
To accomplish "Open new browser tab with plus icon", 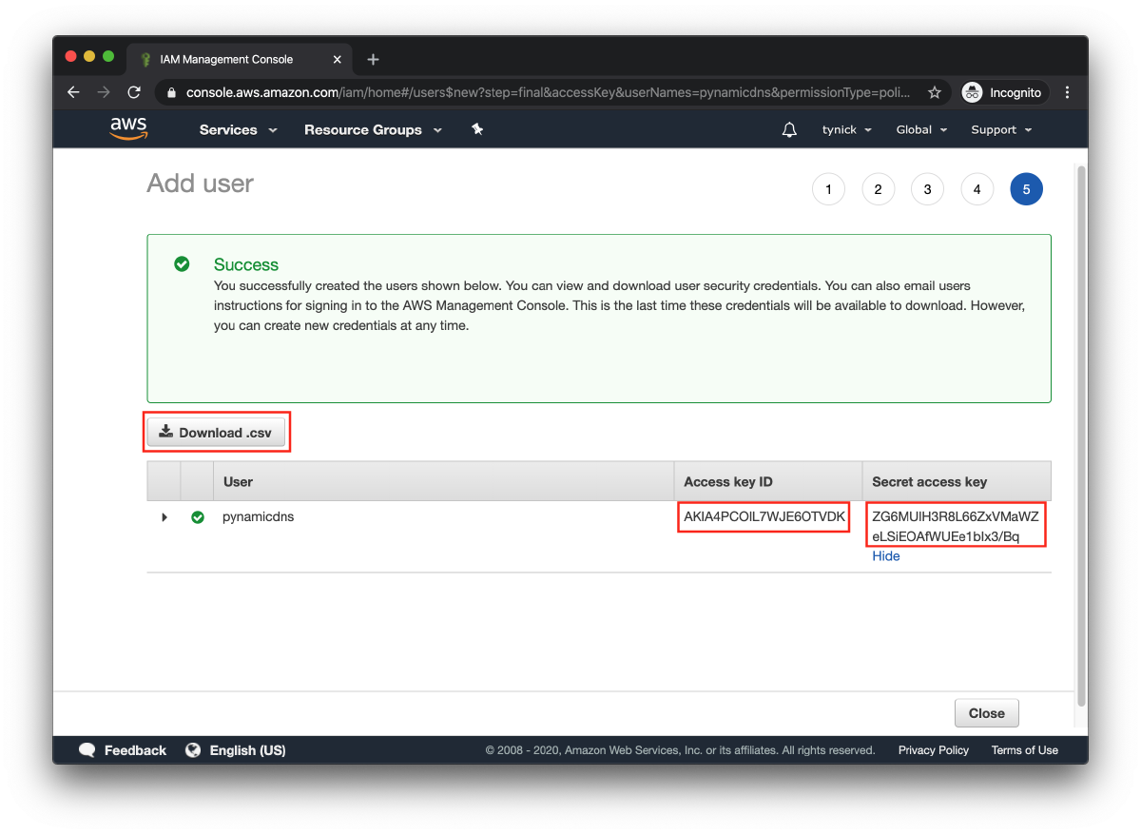I will [373, 59].
